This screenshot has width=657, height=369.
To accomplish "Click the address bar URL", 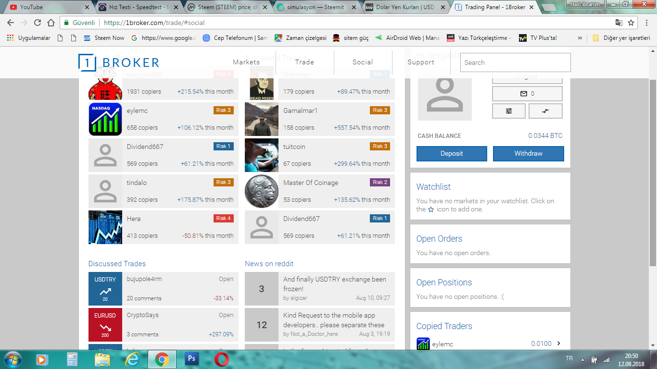I will pyautogui.click(x=154, y=23).
